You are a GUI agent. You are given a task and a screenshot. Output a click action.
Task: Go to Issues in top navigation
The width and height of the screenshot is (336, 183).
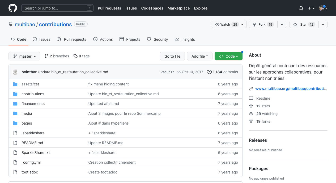[x=131, y=8]
